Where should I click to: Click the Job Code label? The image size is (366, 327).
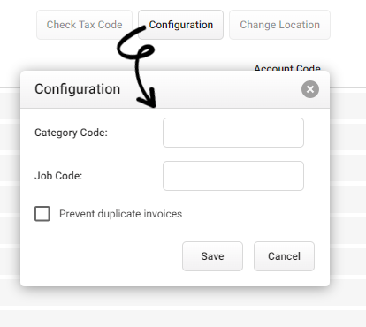[x=58, y=176]
